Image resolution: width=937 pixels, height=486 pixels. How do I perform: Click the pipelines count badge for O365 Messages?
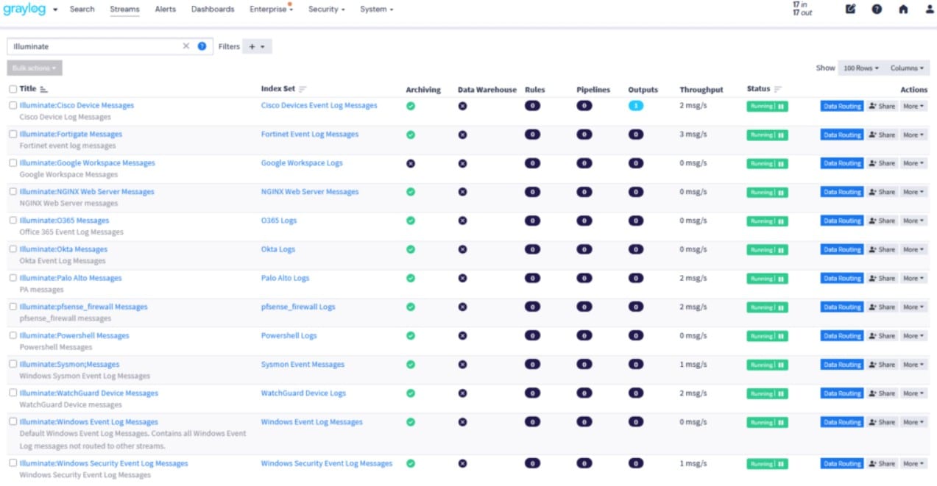click(x=584, y=221)
